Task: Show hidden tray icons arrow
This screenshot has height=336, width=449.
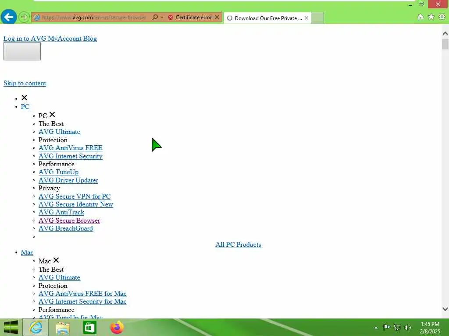Action: tap(376, 328)
